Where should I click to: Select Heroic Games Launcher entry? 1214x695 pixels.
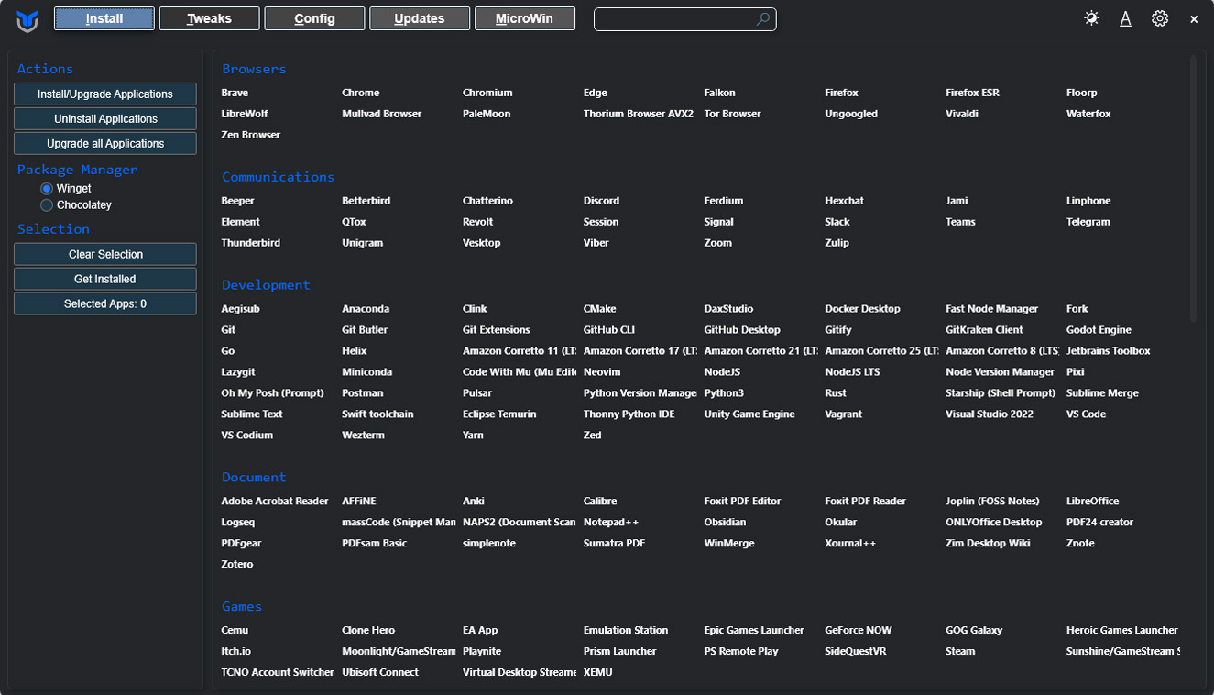point(1122,631)
